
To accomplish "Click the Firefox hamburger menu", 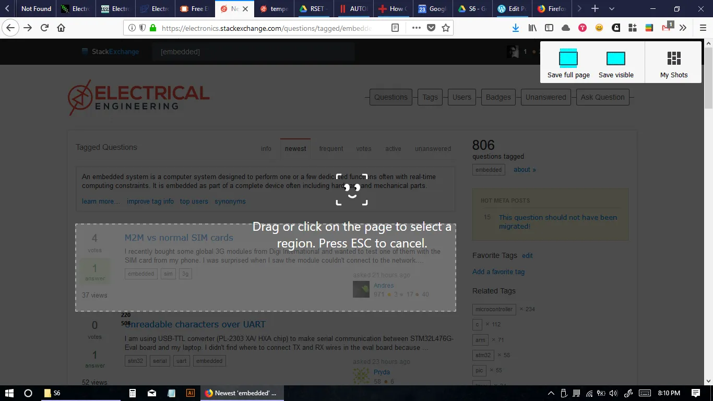I will point(702,27).
